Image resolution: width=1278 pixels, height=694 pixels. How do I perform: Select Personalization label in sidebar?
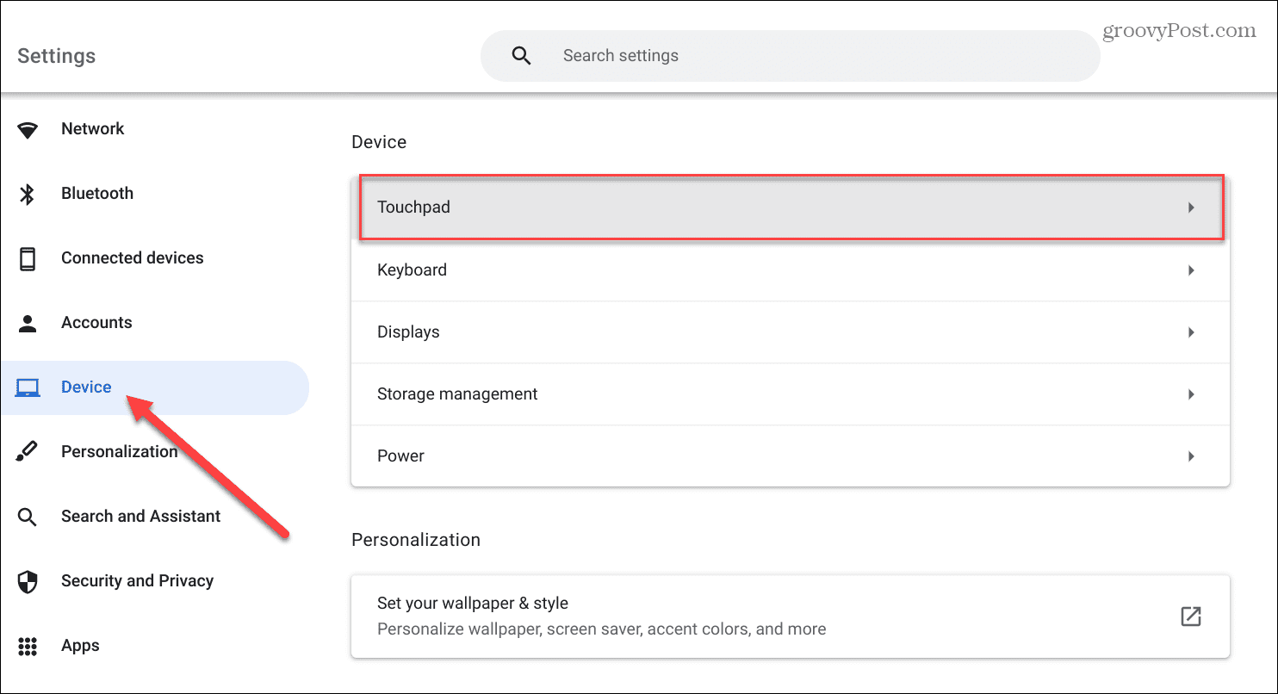(119, 452)
